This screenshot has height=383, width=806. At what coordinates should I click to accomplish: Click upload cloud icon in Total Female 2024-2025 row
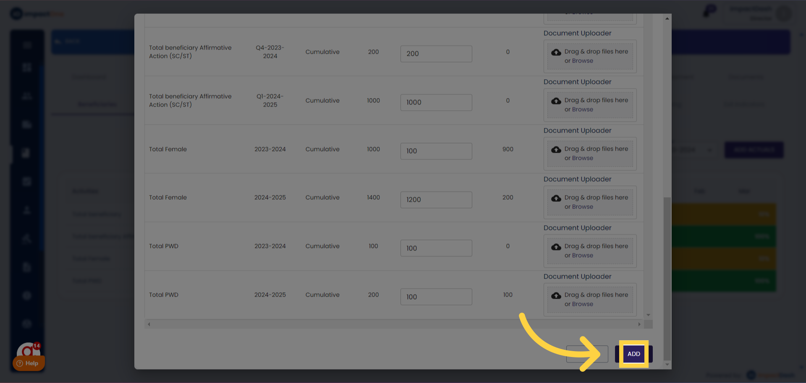pos(556,198)
